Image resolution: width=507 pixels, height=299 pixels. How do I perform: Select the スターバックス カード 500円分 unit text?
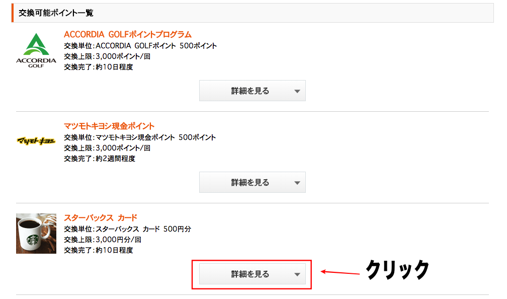(x=143, y=229)
